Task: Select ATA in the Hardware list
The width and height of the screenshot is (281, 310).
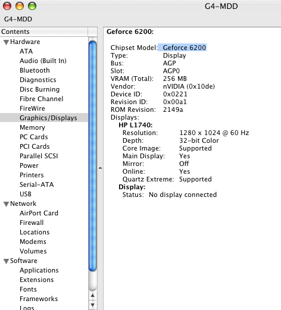Action: [26, 51]
